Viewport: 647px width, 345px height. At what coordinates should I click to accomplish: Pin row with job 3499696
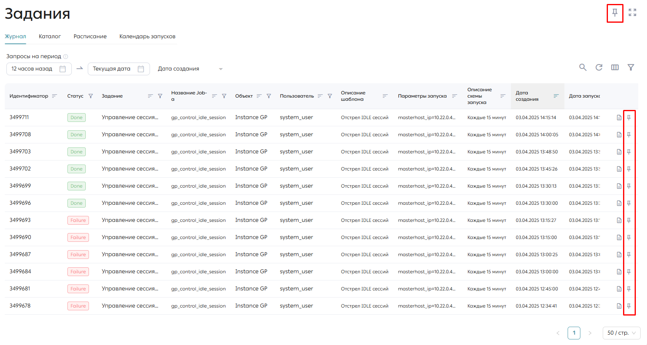pos(629,203)
